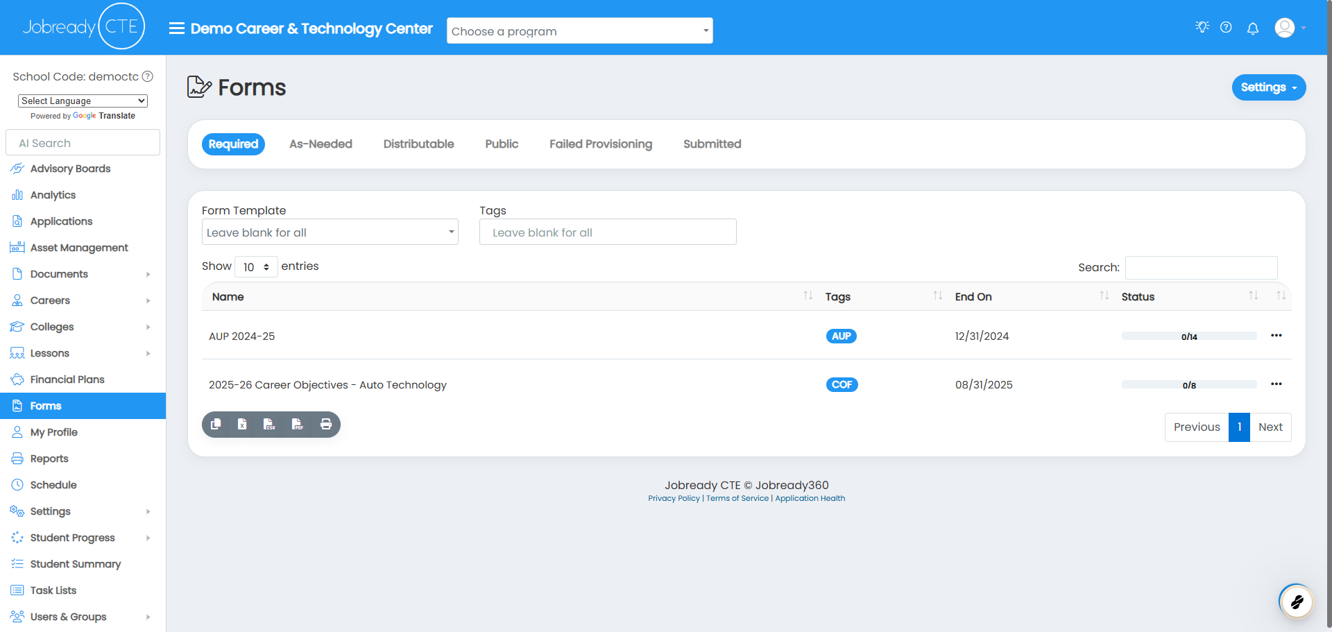1332x632 pixels.
Task: Toggle the hamburger sidebar menu
Action: pos(177,28)
